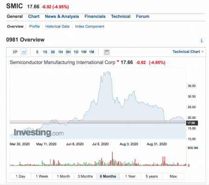
Task: Click the 17.66 current price marker on axis
Action: click(192, 123)
